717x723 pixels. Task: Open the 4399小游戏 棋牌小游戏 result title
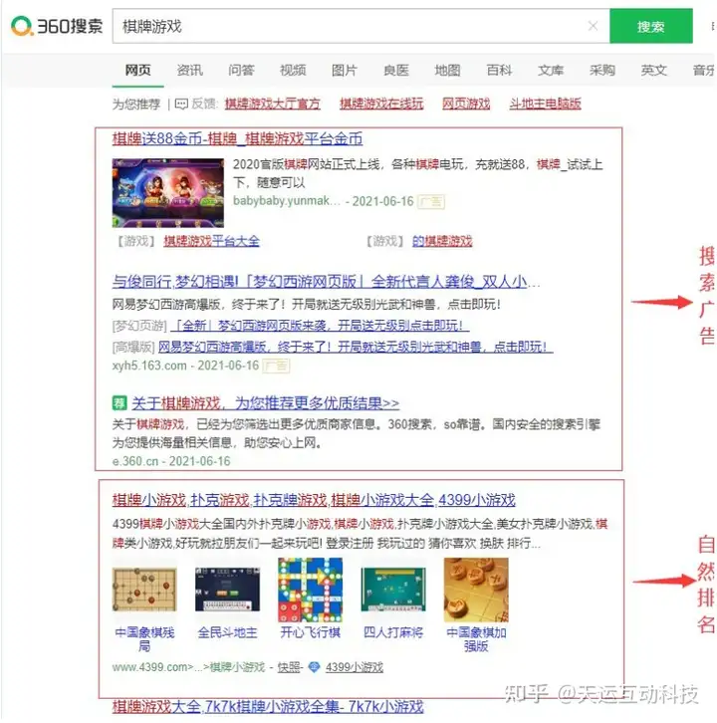(314, 500)
